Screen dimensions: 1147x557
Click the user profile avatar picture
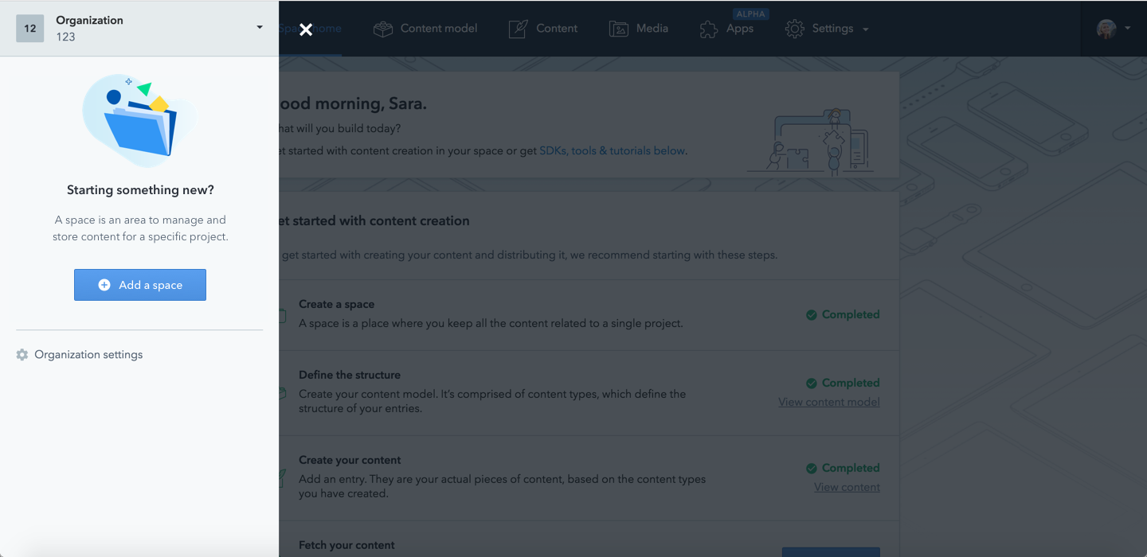(x=1106, y=29)
